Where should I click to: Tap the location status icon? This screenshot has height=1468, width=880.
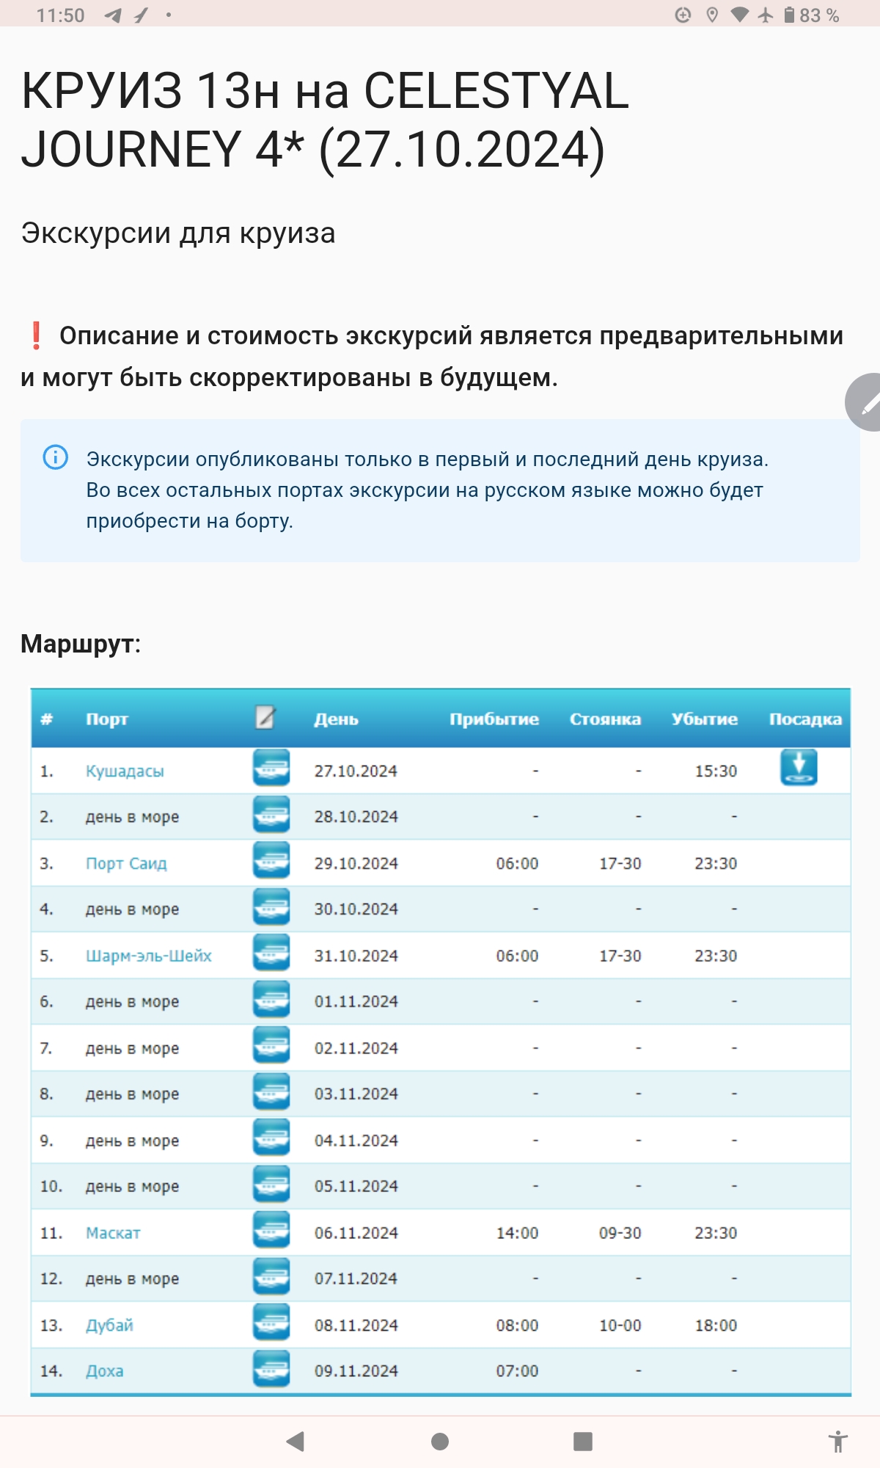pyautogui.click(x=711, y=15)
